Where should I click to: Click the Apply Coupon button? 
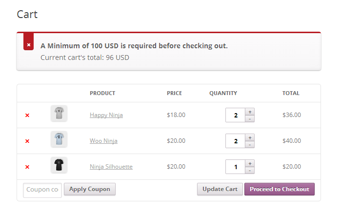pos(90,189)
